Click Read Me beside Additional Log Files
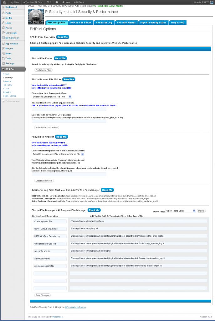 point(107,190)
